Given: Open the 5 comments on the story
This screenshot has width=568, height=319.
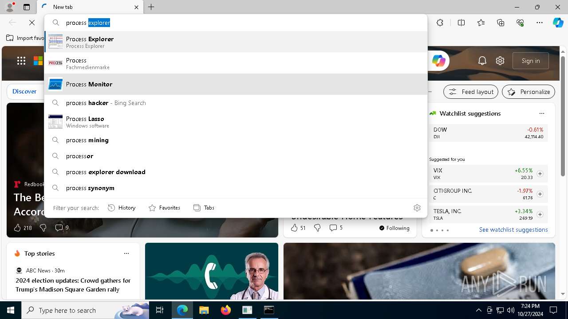Looking at the screenshot, I should [x=335, y=228].
